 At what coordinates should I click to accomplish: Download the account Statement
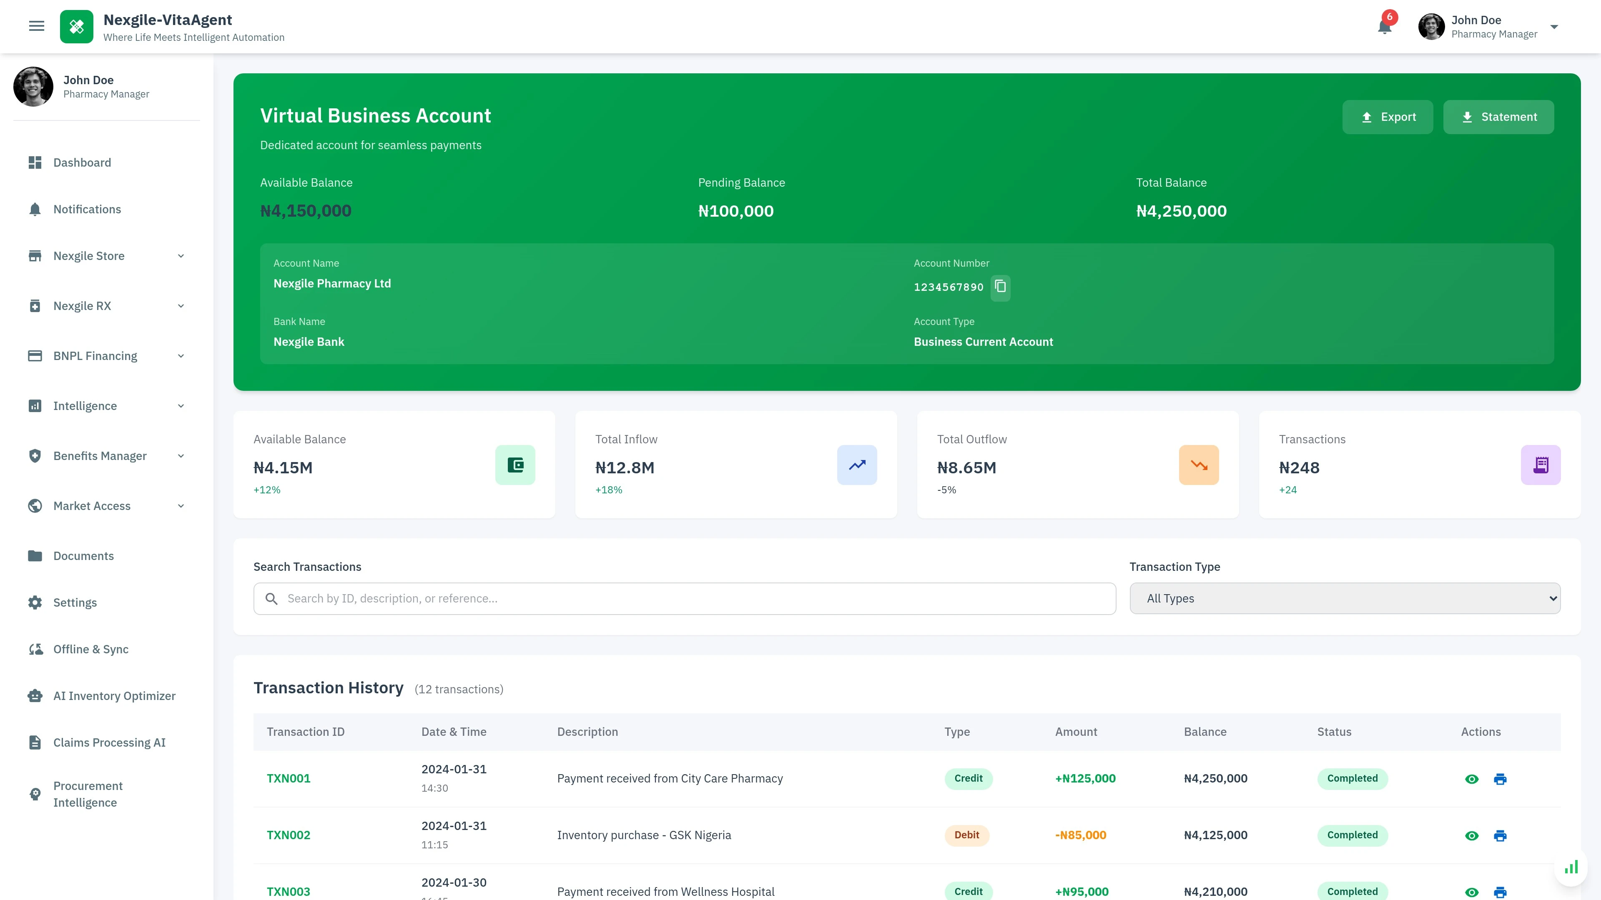pyautogui.click(x=1498, y=117)
